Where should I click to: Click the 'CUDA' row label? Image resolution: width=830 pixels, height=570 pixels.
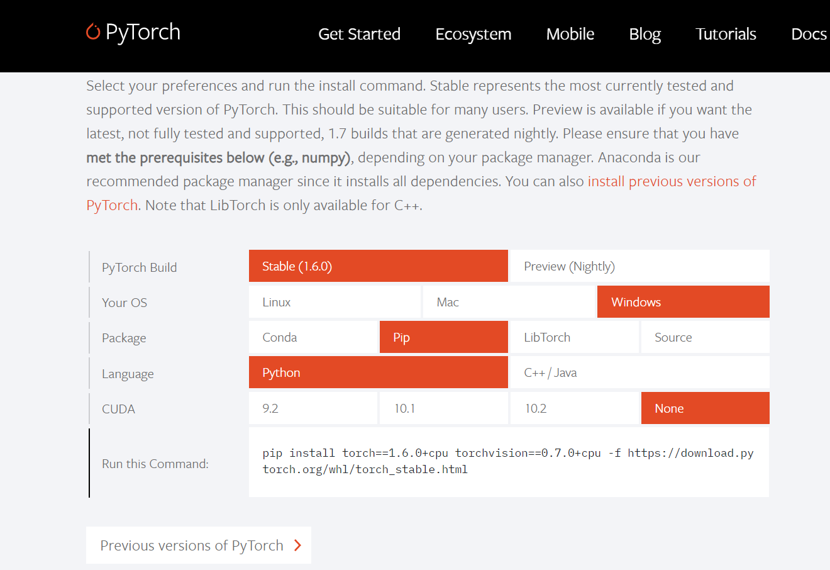coord(118,409)
